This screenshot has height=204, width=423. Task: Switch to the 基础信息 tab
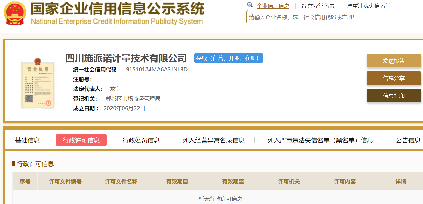(x=27, y=140)
